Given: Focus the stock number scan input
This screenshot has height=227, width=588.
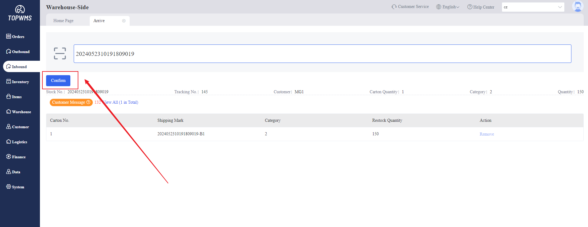Looking at the screenshot, I should pyautogui.click(x=322, y=54).
